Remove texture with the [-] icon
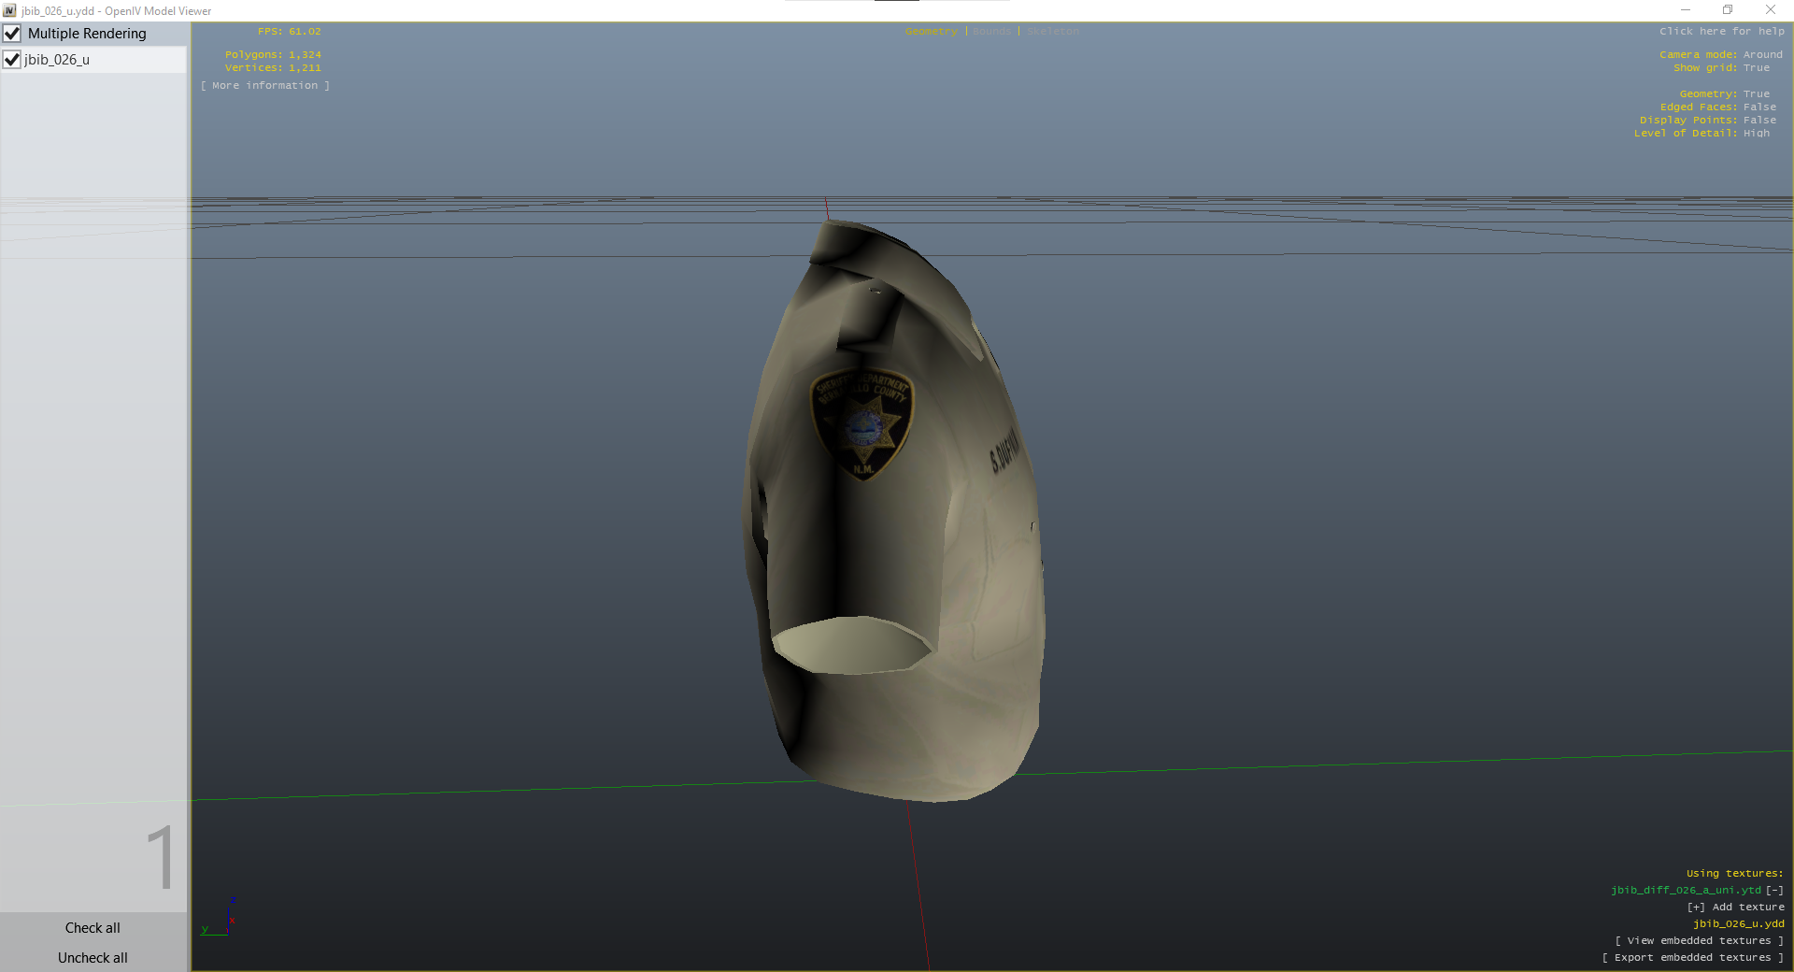This screenshot has width=1794, height=972. tap(1774, 890)
